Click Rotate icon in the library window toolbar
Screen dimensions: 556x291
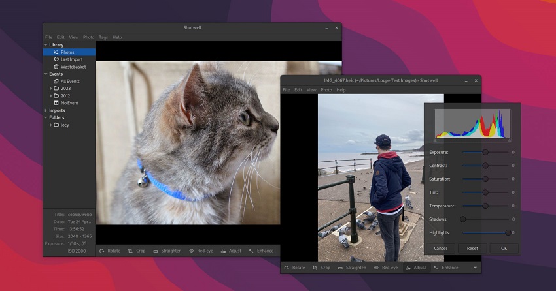pos(102,251)
